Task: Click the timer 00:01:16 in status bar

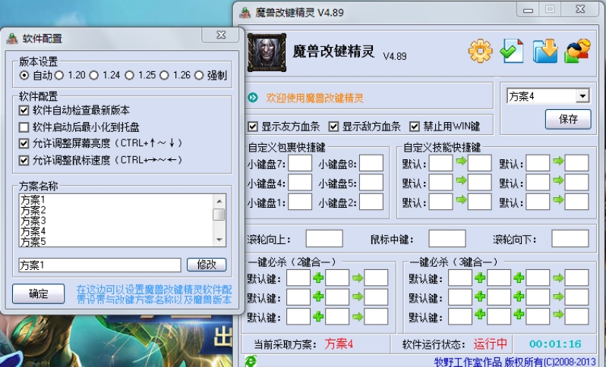Action: [555, 343]
